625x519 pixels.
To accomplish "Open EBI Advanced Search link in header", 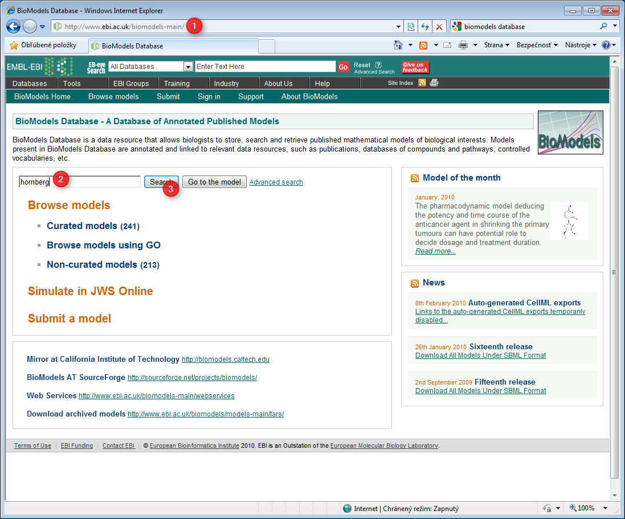I will tap(374, 72).
